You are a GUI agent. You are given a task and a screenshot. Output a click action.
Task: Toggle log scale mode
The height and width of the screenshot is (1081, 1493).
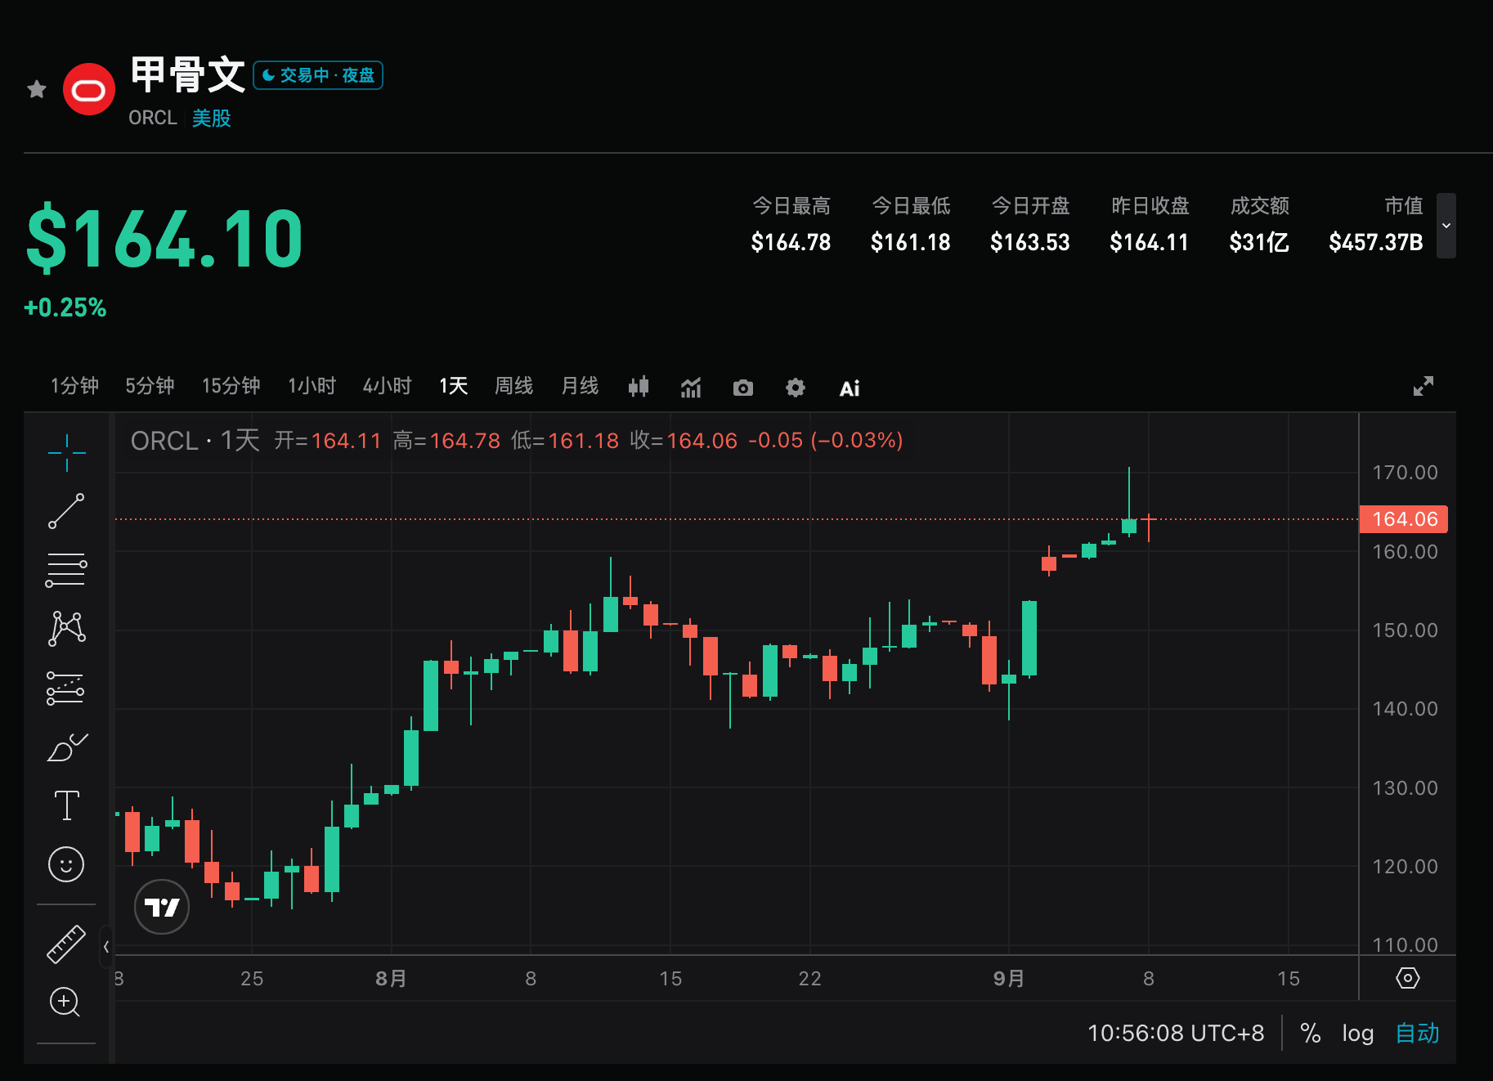pos(1357,1034)
